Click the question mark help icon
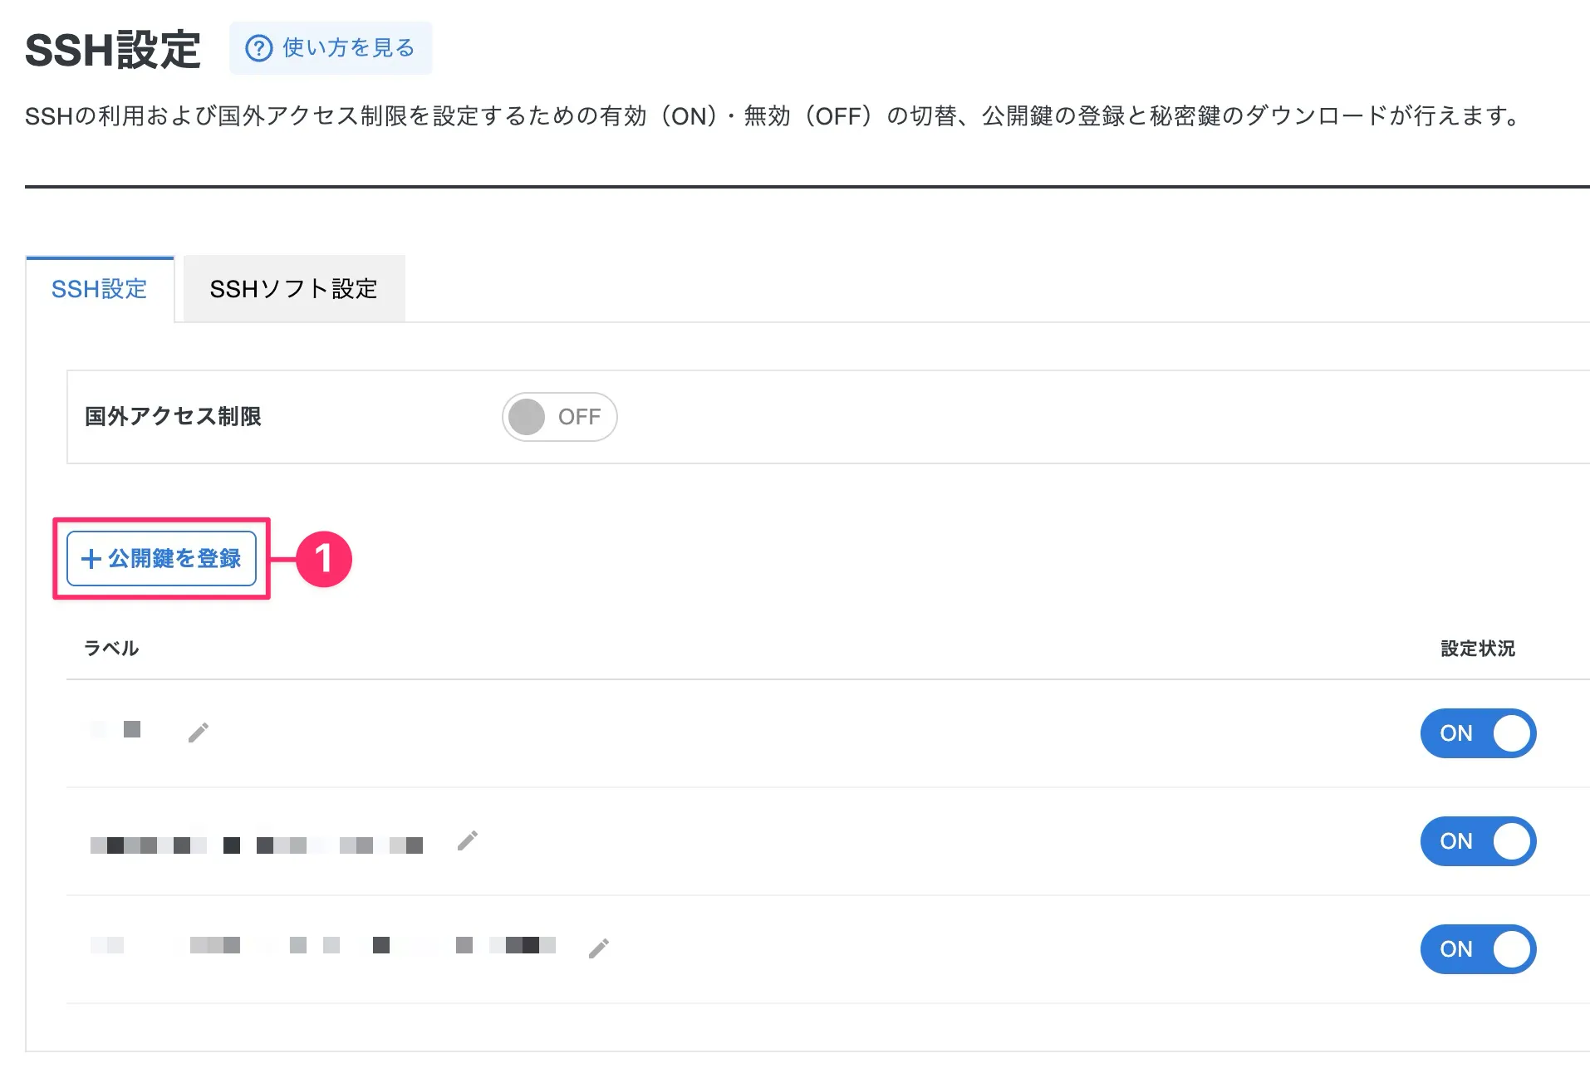The image size is (1590, 1073). pos(258,48)
